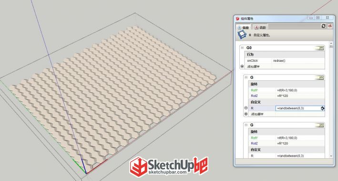Click the add attribute plus icon under G0
The image size is (338, 181).
[242, 67]
